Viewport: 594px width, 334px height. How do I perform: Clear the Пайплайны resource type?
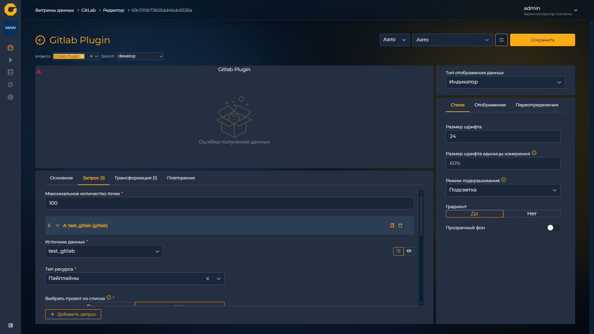208,279
